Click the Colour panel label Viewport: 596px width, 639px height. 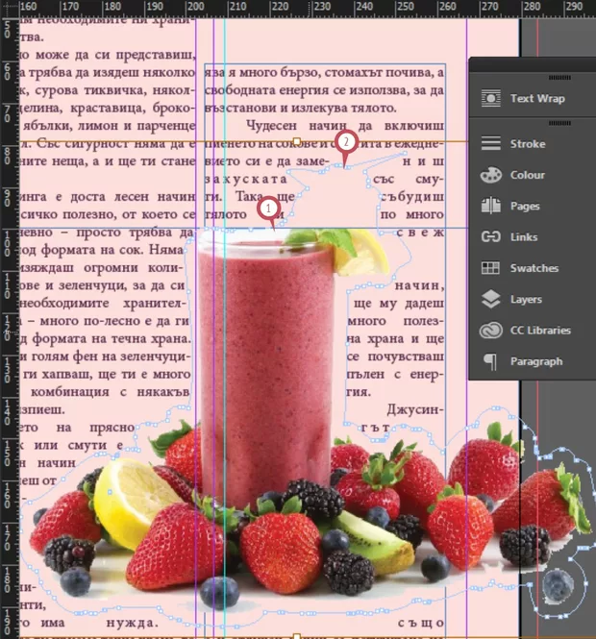click(x=528, y=175)
